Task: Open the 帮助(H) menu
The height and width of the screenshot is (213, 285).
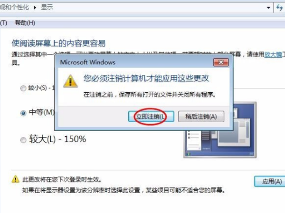Action: coord(25,23)
